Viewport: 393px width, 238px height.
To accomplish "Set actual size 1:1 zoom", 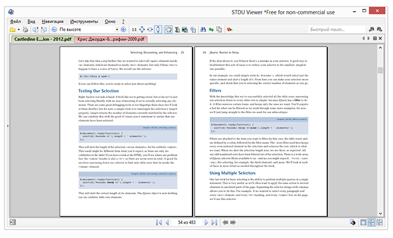I will click(134, 29).
